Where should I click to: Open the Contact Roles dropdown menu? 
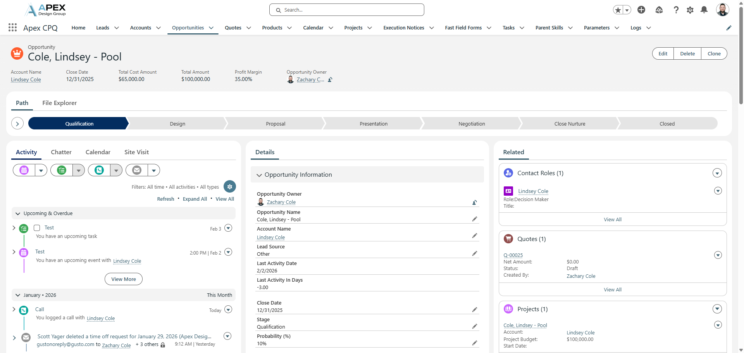click(717, 173)
